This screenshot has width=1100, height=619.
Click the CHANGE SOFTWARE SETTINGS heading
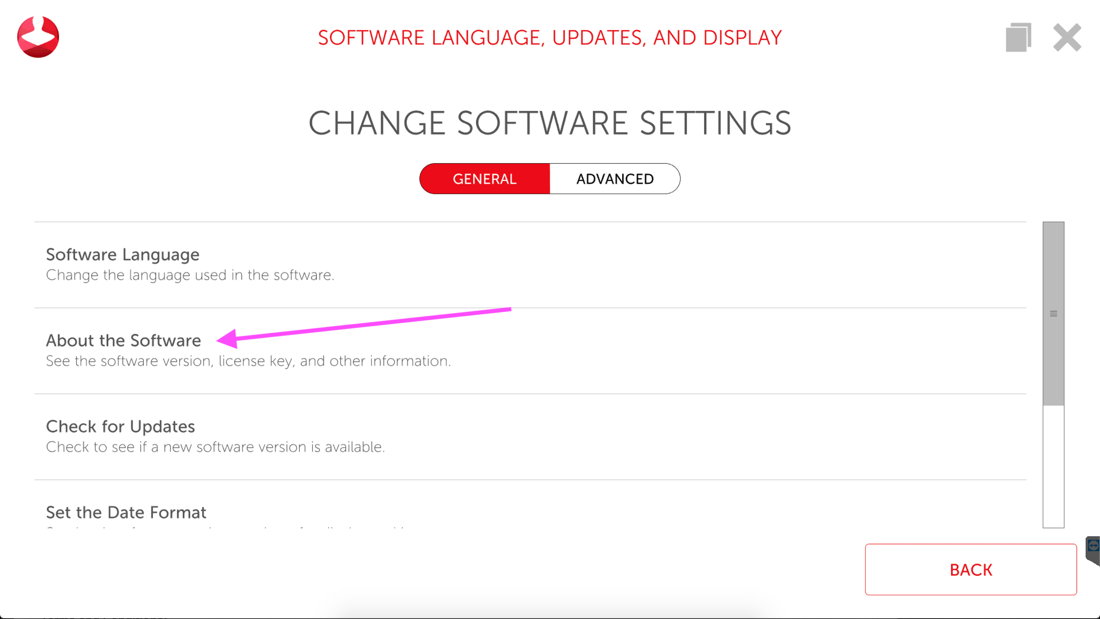coord(550,123)
